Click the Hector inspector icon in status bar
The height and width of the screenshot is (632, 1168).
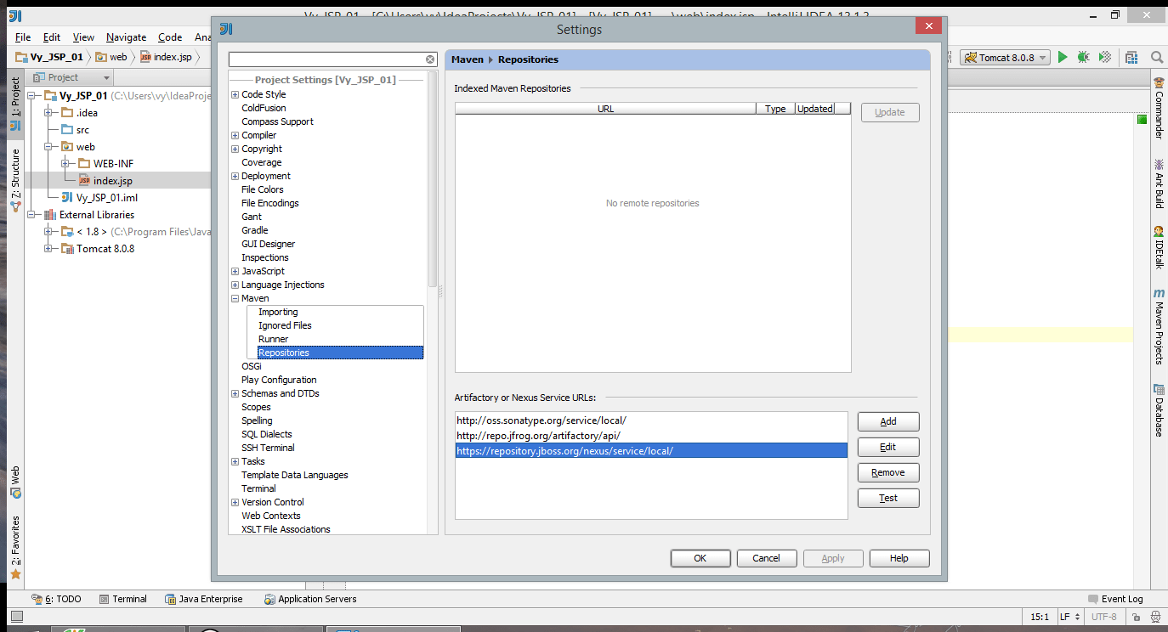click(x=1156, y=617)
